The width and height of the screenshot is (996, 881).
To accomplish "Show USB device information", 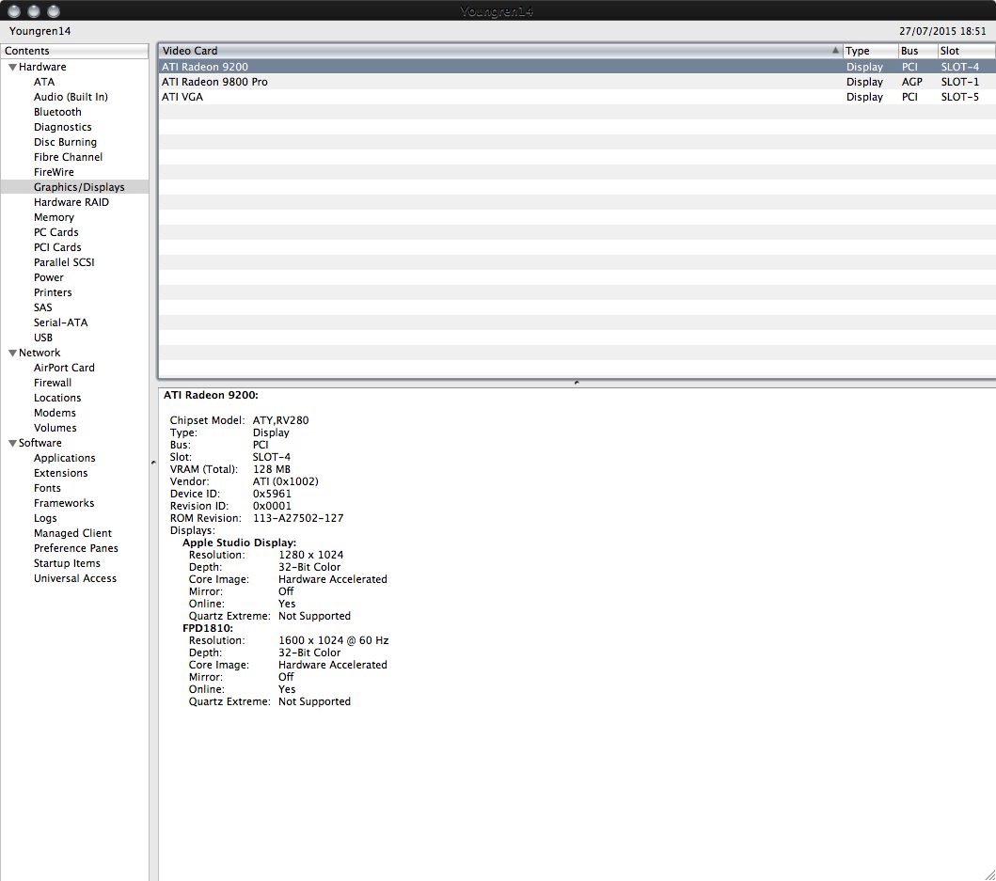I will coord(42,338).
